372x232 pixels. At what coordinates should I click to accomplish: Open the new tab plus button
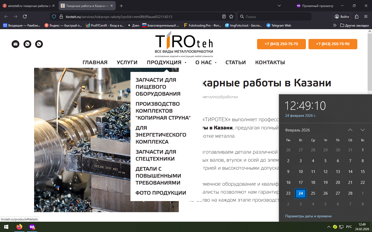tap(121, 6)
